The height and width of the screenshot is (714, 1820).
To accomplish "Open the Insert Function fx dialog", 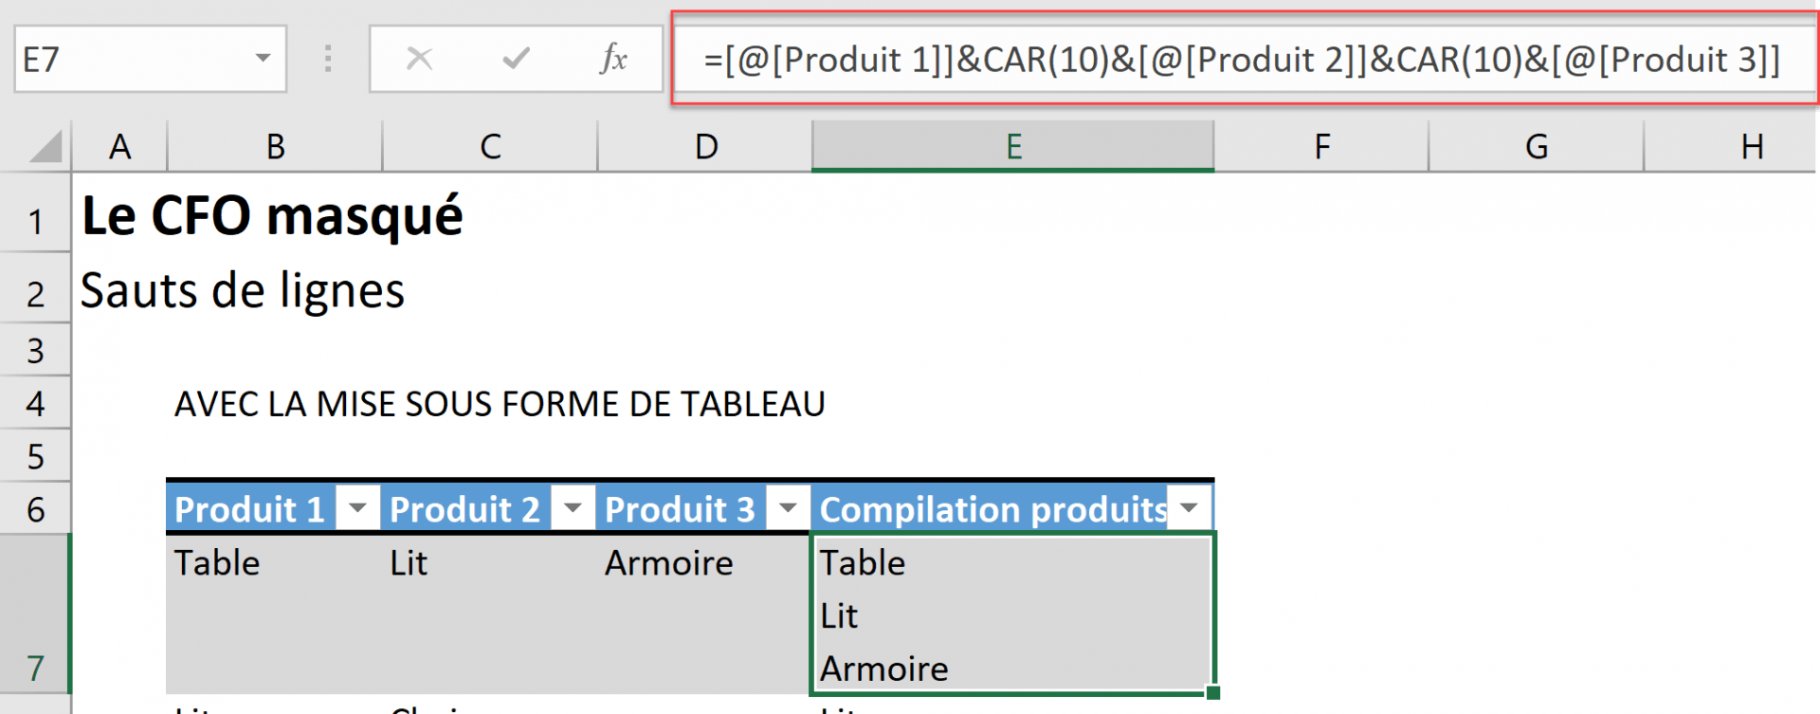I will point(613,60).
